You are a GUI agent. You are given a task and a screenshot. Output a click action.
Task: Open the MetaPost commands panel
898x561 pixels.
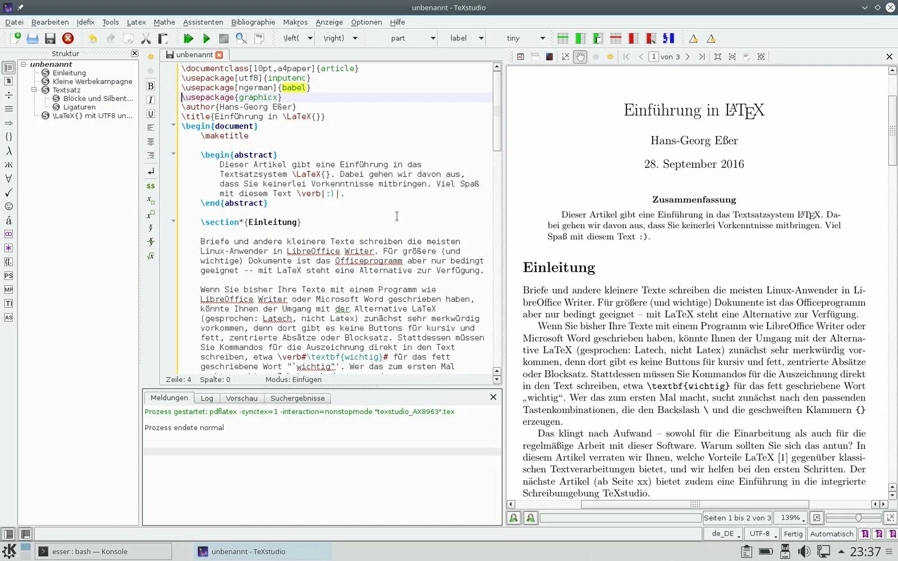pos(8,289)
